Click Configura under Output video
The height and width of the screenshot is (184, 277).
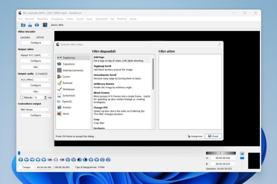tap(36, 61)
